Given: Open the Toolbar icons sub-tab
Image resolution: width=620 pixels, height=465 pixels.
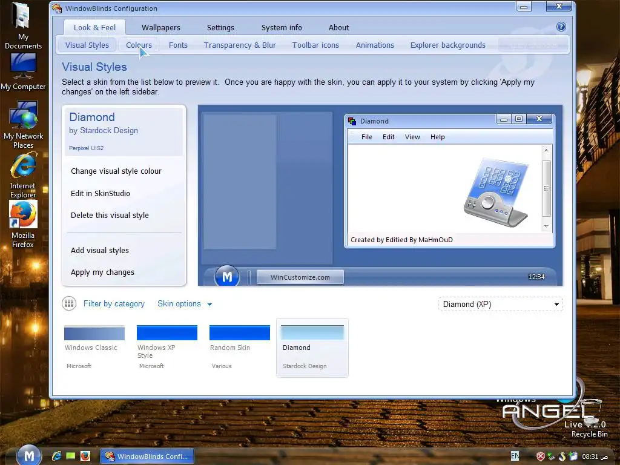Looking at the screenshot, I should 315,45.
